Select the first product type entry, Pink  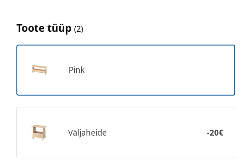pyautogui.click(x=126, y=70)
